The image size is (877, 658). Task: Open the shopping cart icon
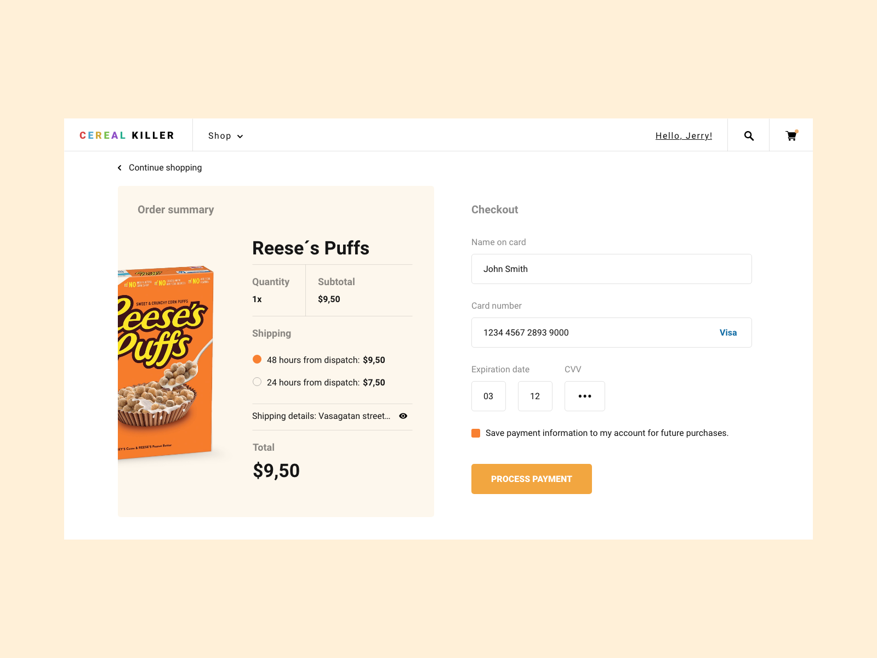pyautogui.click(x=791, y=136)
